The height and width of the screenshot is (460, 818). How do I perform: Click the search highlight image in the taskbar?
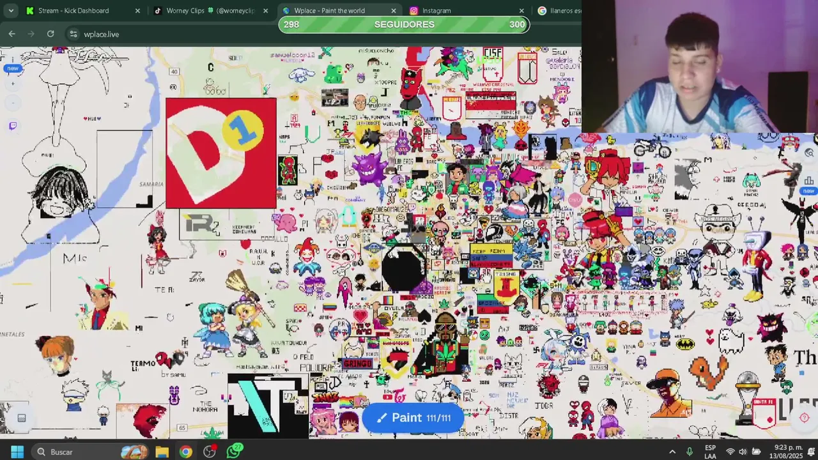click(134, 452)
